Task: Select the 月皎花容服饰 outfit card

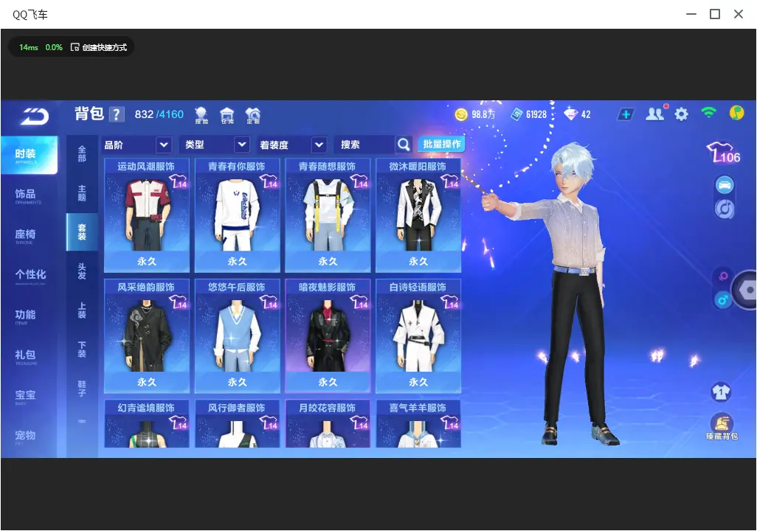Action: click(x=328, y=423)
